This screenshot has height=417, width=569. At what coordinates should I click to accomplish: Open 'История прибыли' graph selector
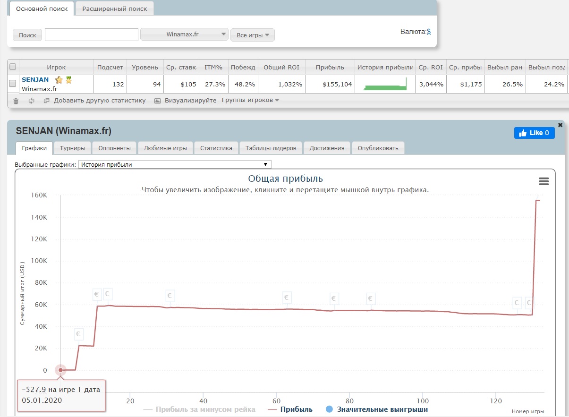pyautogui.click(x=175, y=164)
